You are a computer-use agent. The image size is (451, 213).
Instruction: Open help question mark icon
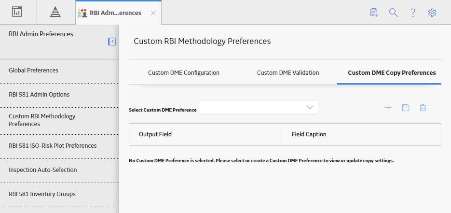pyautogui.click(x=413, y=13)
